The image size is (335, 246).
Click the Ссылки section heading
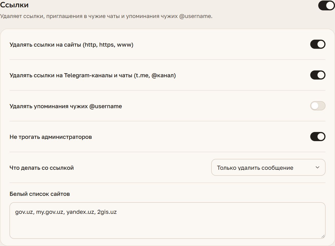(x=14, y=5)
